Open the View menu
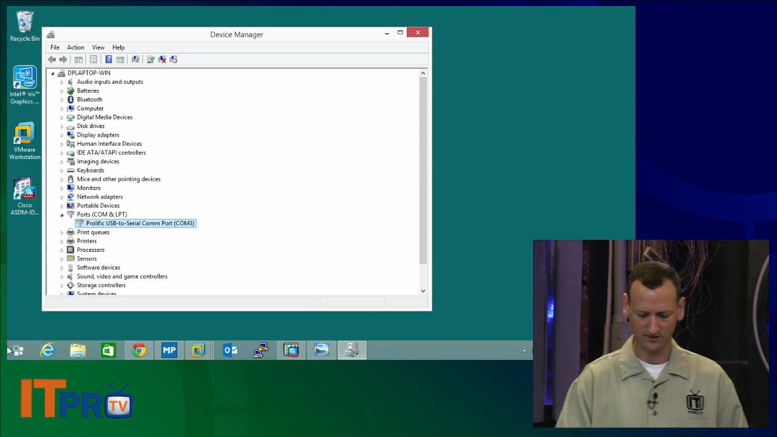This screenshot has height=437, width=777. (x=98, y=47)
